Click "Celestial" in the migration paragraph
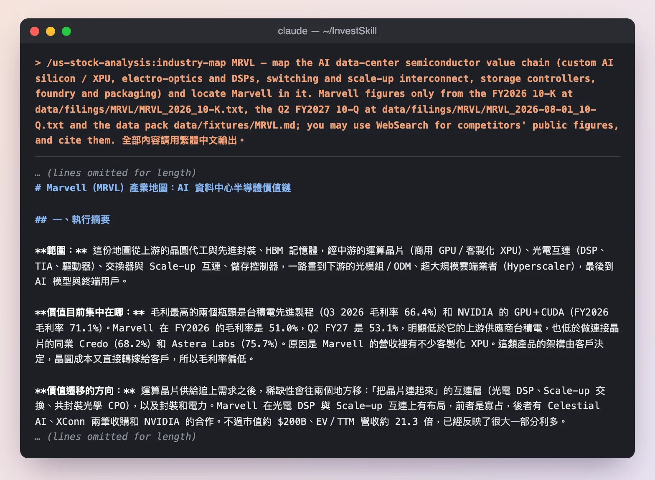The height and width of the screenshot is (480, 655). click(574, 406)
